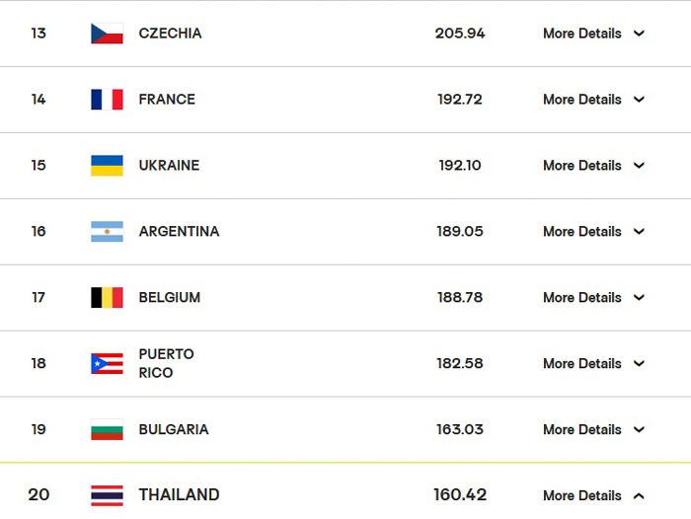Click the Puerto Rico flag icon
The image size is (691, 519).
point(107,364)
